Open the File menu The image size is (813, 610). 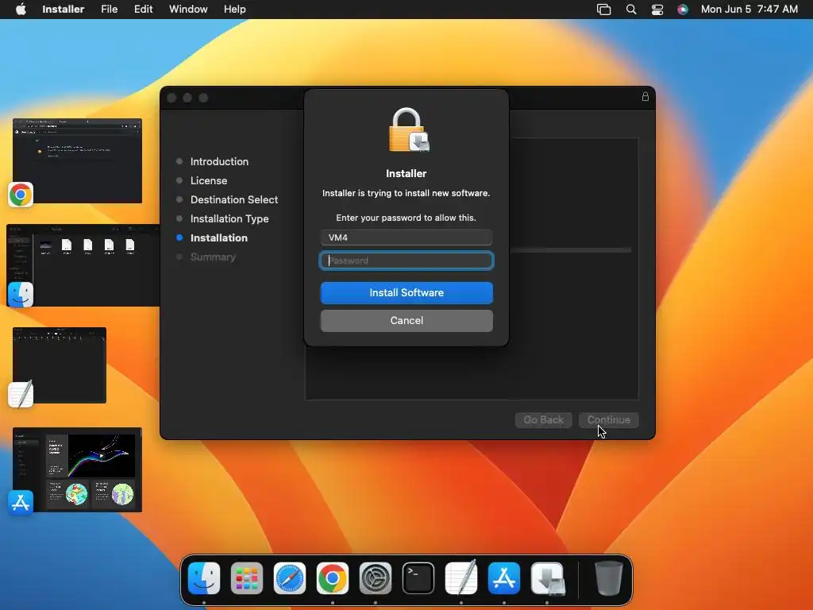109,9
